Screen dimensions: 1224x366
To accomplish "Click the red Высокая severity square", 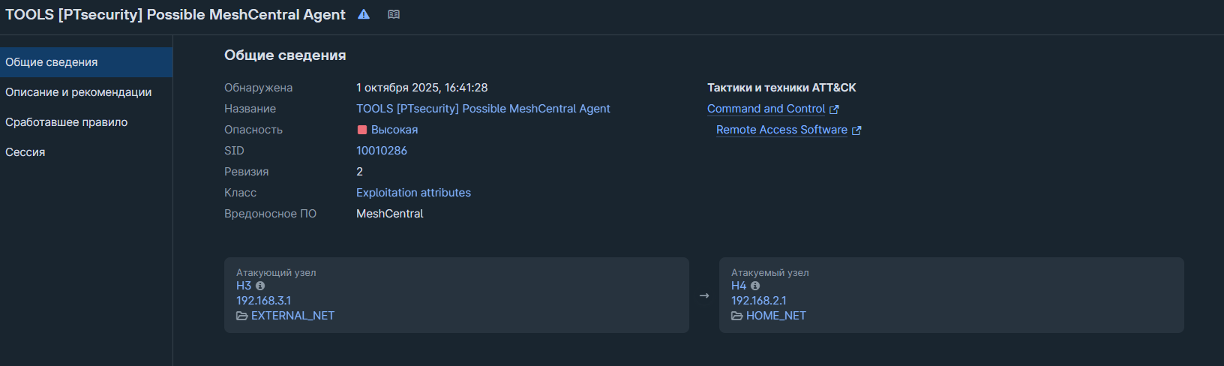I will point(362,130).
